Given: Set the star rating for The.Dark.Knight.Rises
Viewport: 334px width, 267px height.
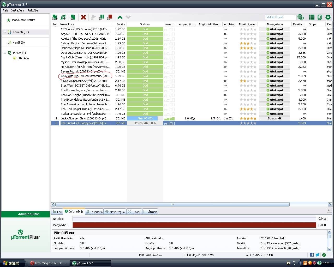Looking at the screenshot, I should (x=248, y=109).
